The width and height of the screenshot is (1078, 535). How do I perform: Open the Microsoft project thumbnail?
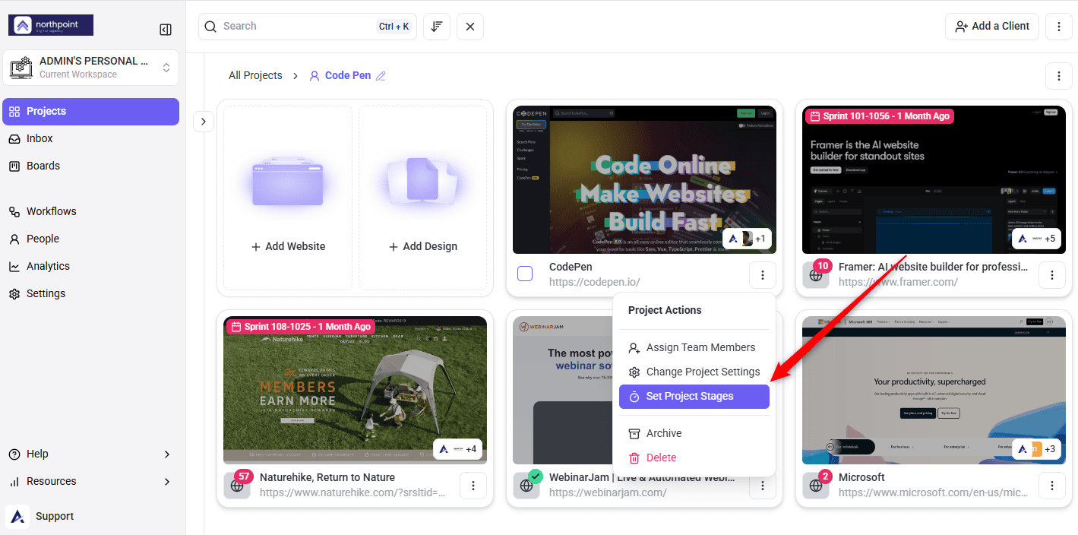click(x=934, y=390)
